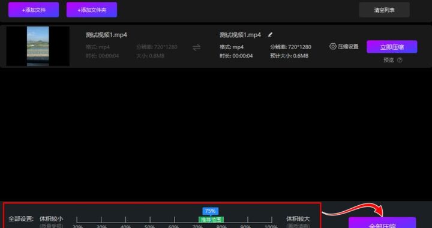Click the 体积较大 label
The image size is (432, 228).
click(x=298, y=219)
